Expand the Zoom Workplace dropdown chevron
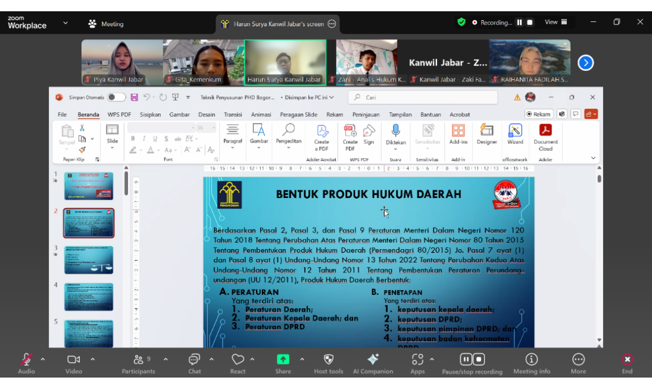 [65, 23]
